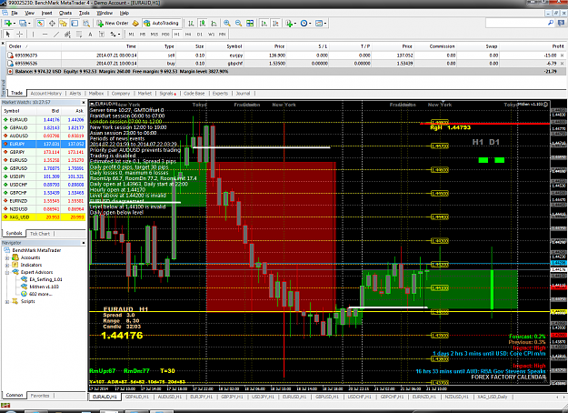Select the crosshair tool
Screen dimensions: 568x413
(20, 34)
